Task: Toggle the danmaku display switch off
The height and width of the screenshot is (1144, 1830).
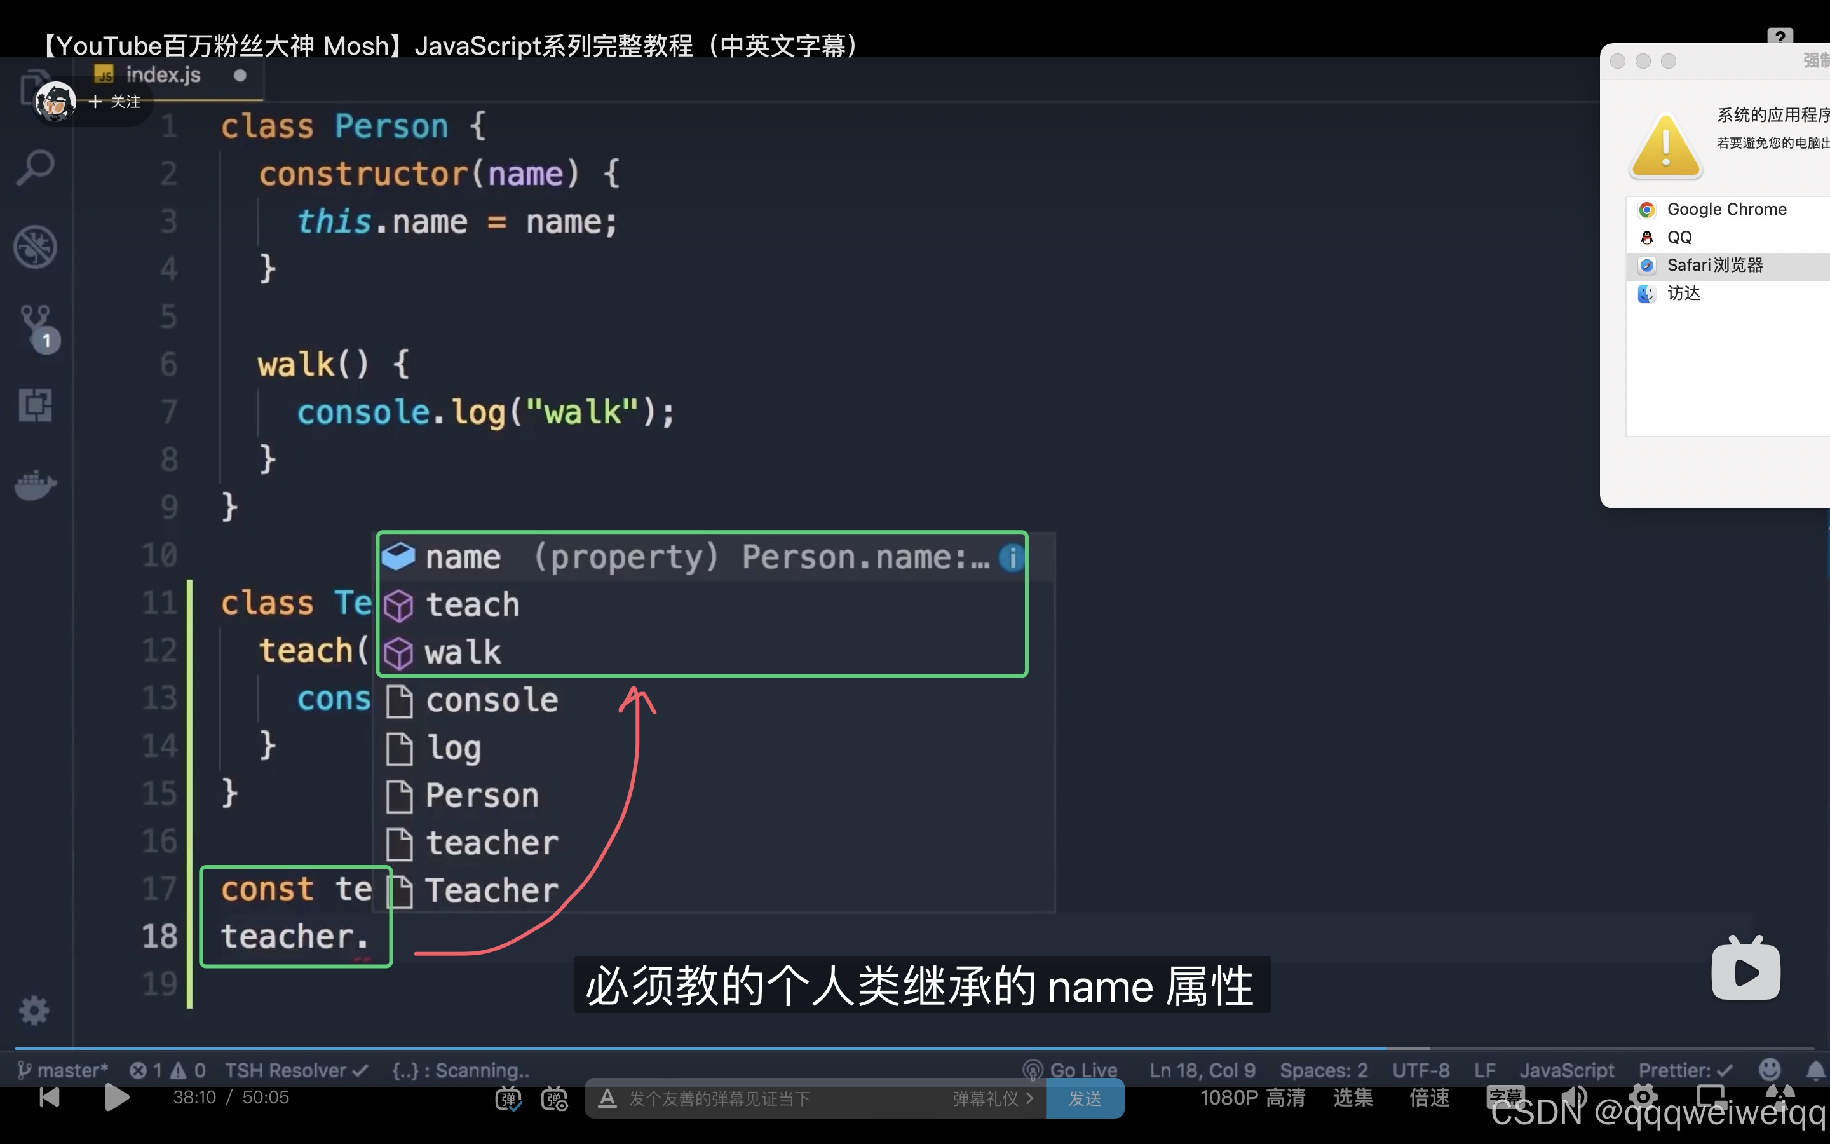Action: pyautogui.click(x=510, y=1098)
